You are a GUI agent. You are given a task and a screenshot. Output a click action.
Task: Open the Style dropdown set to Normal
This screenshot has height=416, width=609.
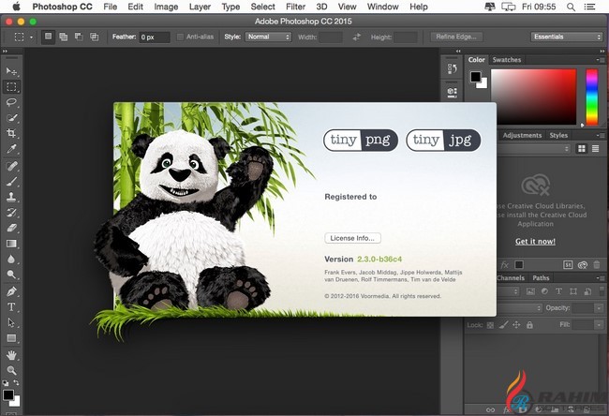(268, 37)
